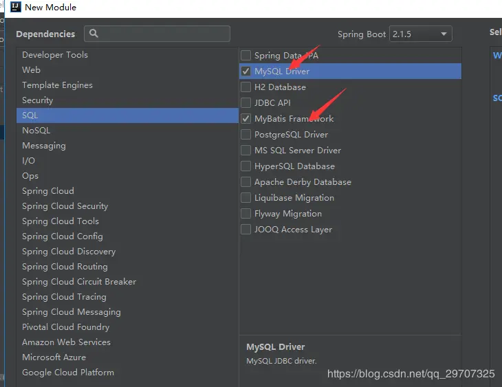Focus the Dependencies search field

(157, 34)
